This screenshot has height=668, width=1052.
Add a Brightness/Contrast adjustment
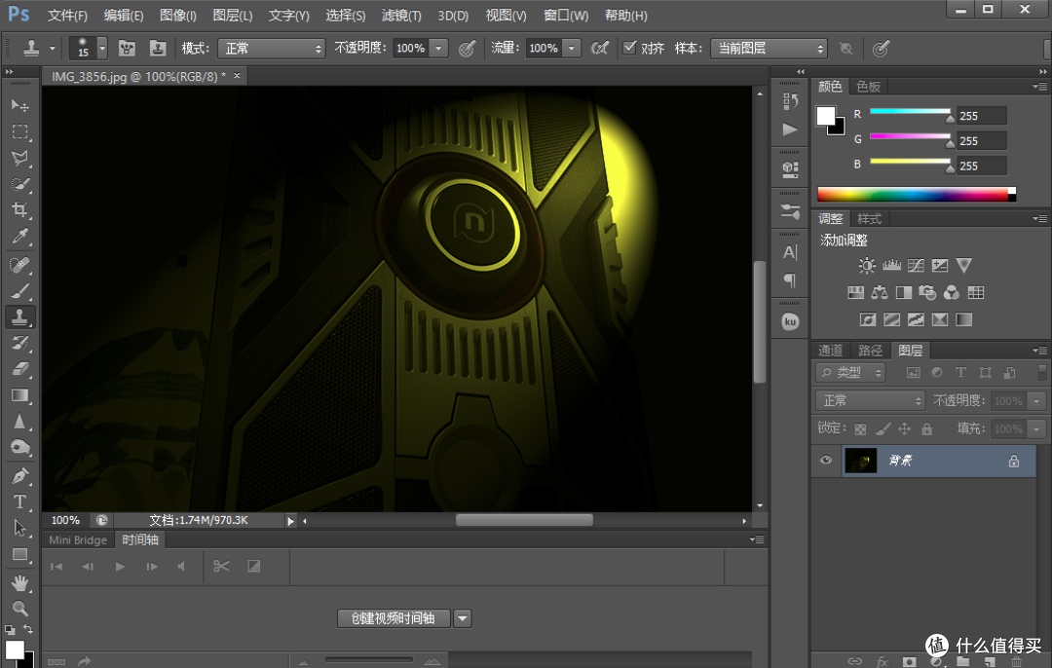(867, 266)
